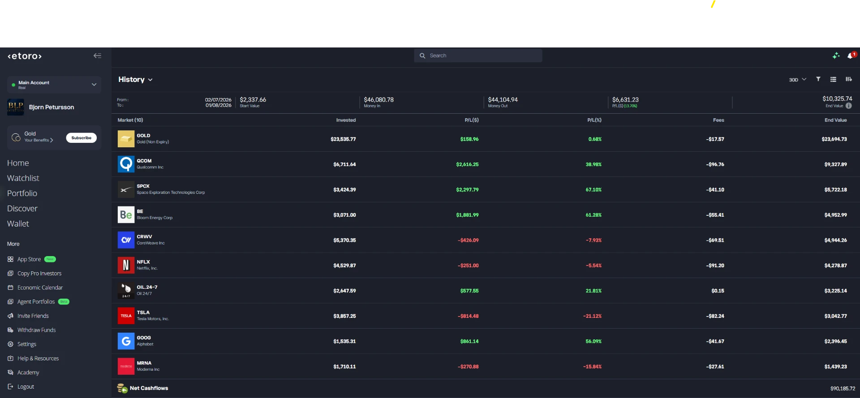This screenshot has height=398, width=860.
Task: Open the AI sparkle assistant icon
Action: point(836,56)
